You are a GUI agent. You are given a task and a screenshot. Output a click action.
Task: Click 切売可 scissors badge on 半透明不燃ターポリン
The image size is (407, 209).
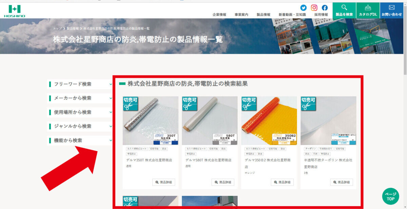pyautogui.click(x=308, y=104)
